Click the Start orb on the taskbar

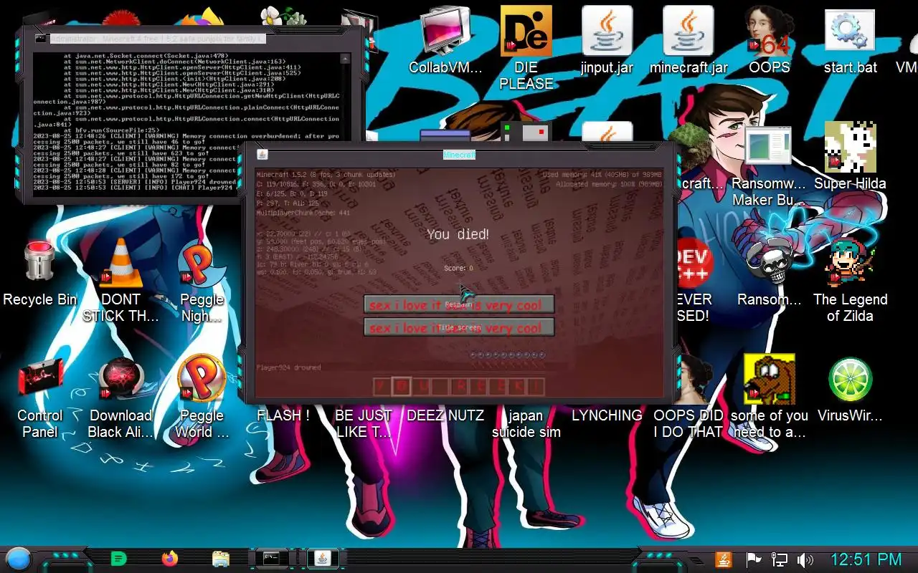tap(18, 559)
